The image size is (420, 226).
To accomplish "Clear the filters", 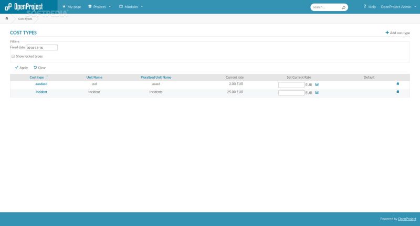I will [x=40, y=68].
